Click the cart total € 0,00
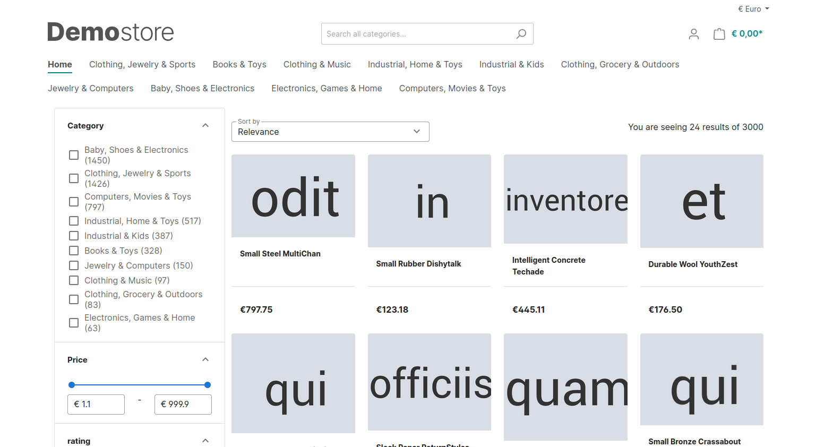The width and height of the screenshot is (816, 447). coord(747,33)
